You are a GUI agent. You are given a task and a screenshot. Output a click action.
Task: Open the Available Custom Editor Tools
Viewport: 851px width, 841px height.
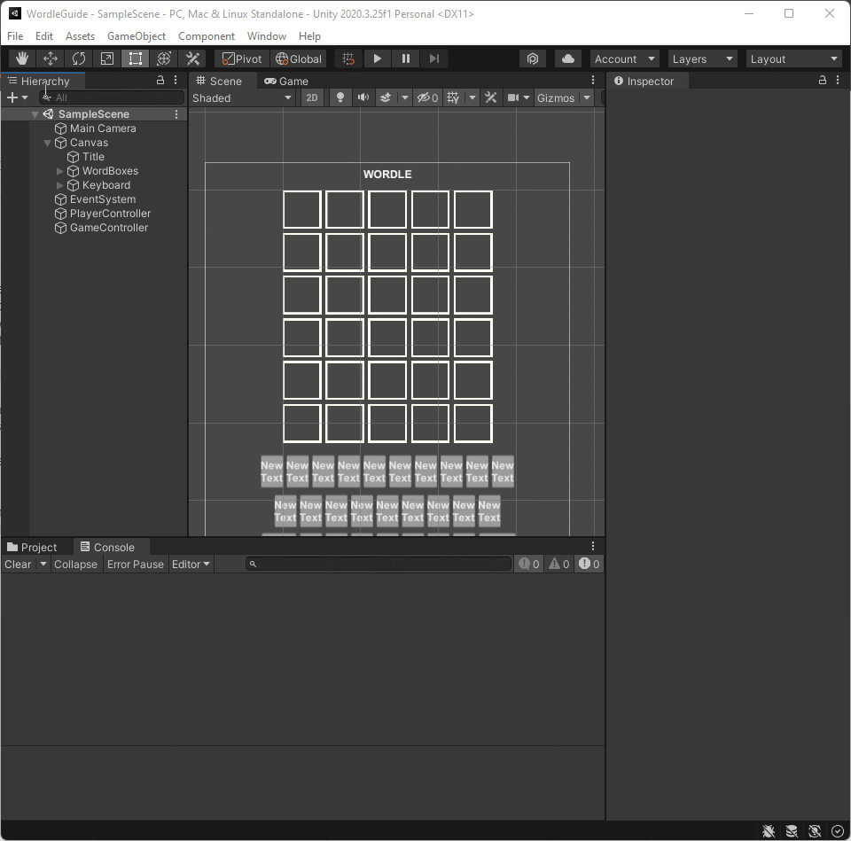(192, 58)
